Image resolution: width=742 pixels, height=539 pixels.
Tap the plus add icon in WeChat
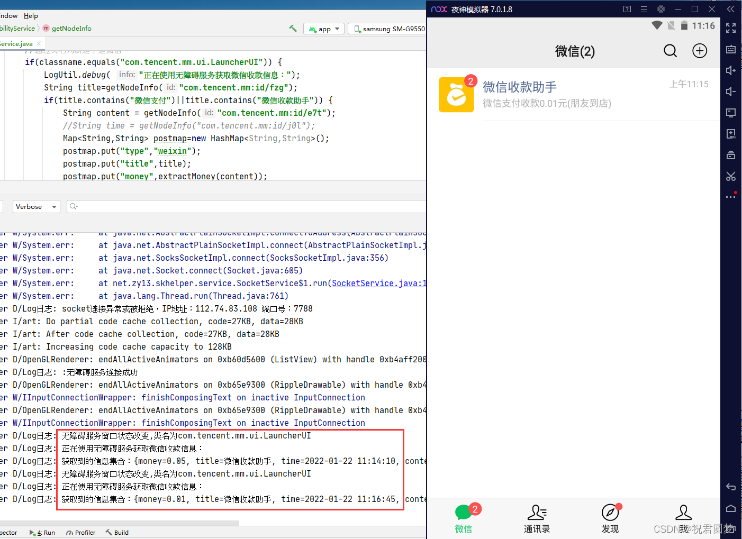[700, 51]
